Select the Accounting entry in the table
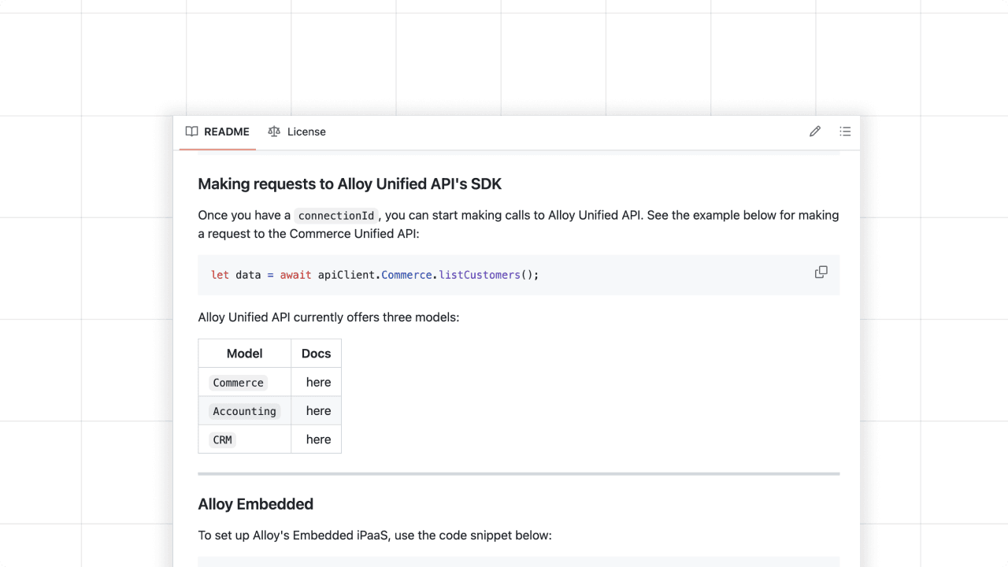This screenshot has height=567, width=1008. [244, 410]
